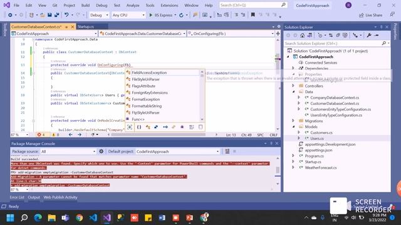Image resolution: width=401 pixels, height=225 pixels.
Task: Open appsettings.json file
Action: point(318,150)
